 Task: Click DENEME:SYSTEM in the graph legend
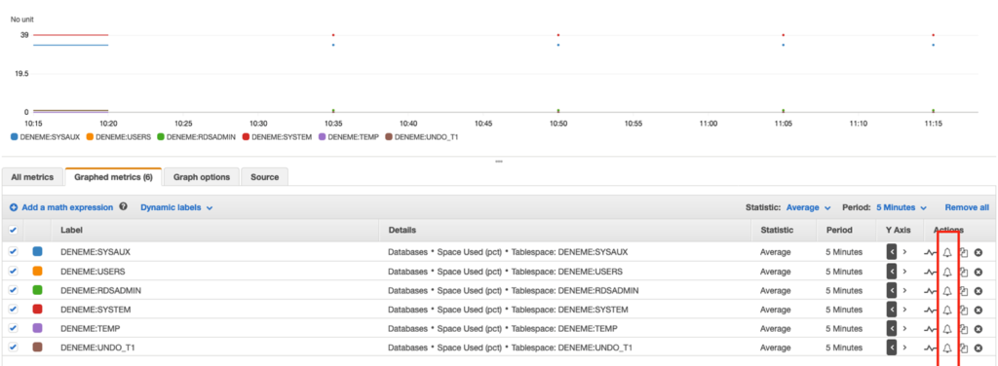click(x=278, y=136)
